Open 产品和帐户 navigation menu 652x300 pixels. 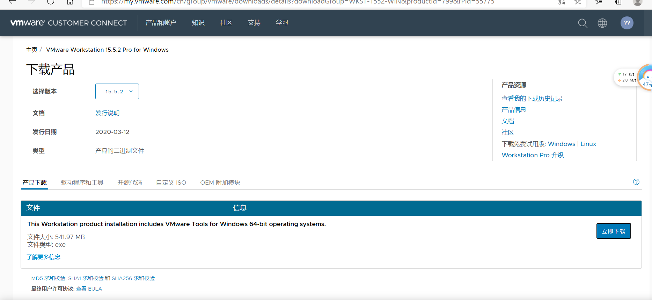tap(161, 23)
